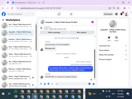Open weather widget showing 10°C
This screenshot has width=132, height=99.
pos(92,94)
